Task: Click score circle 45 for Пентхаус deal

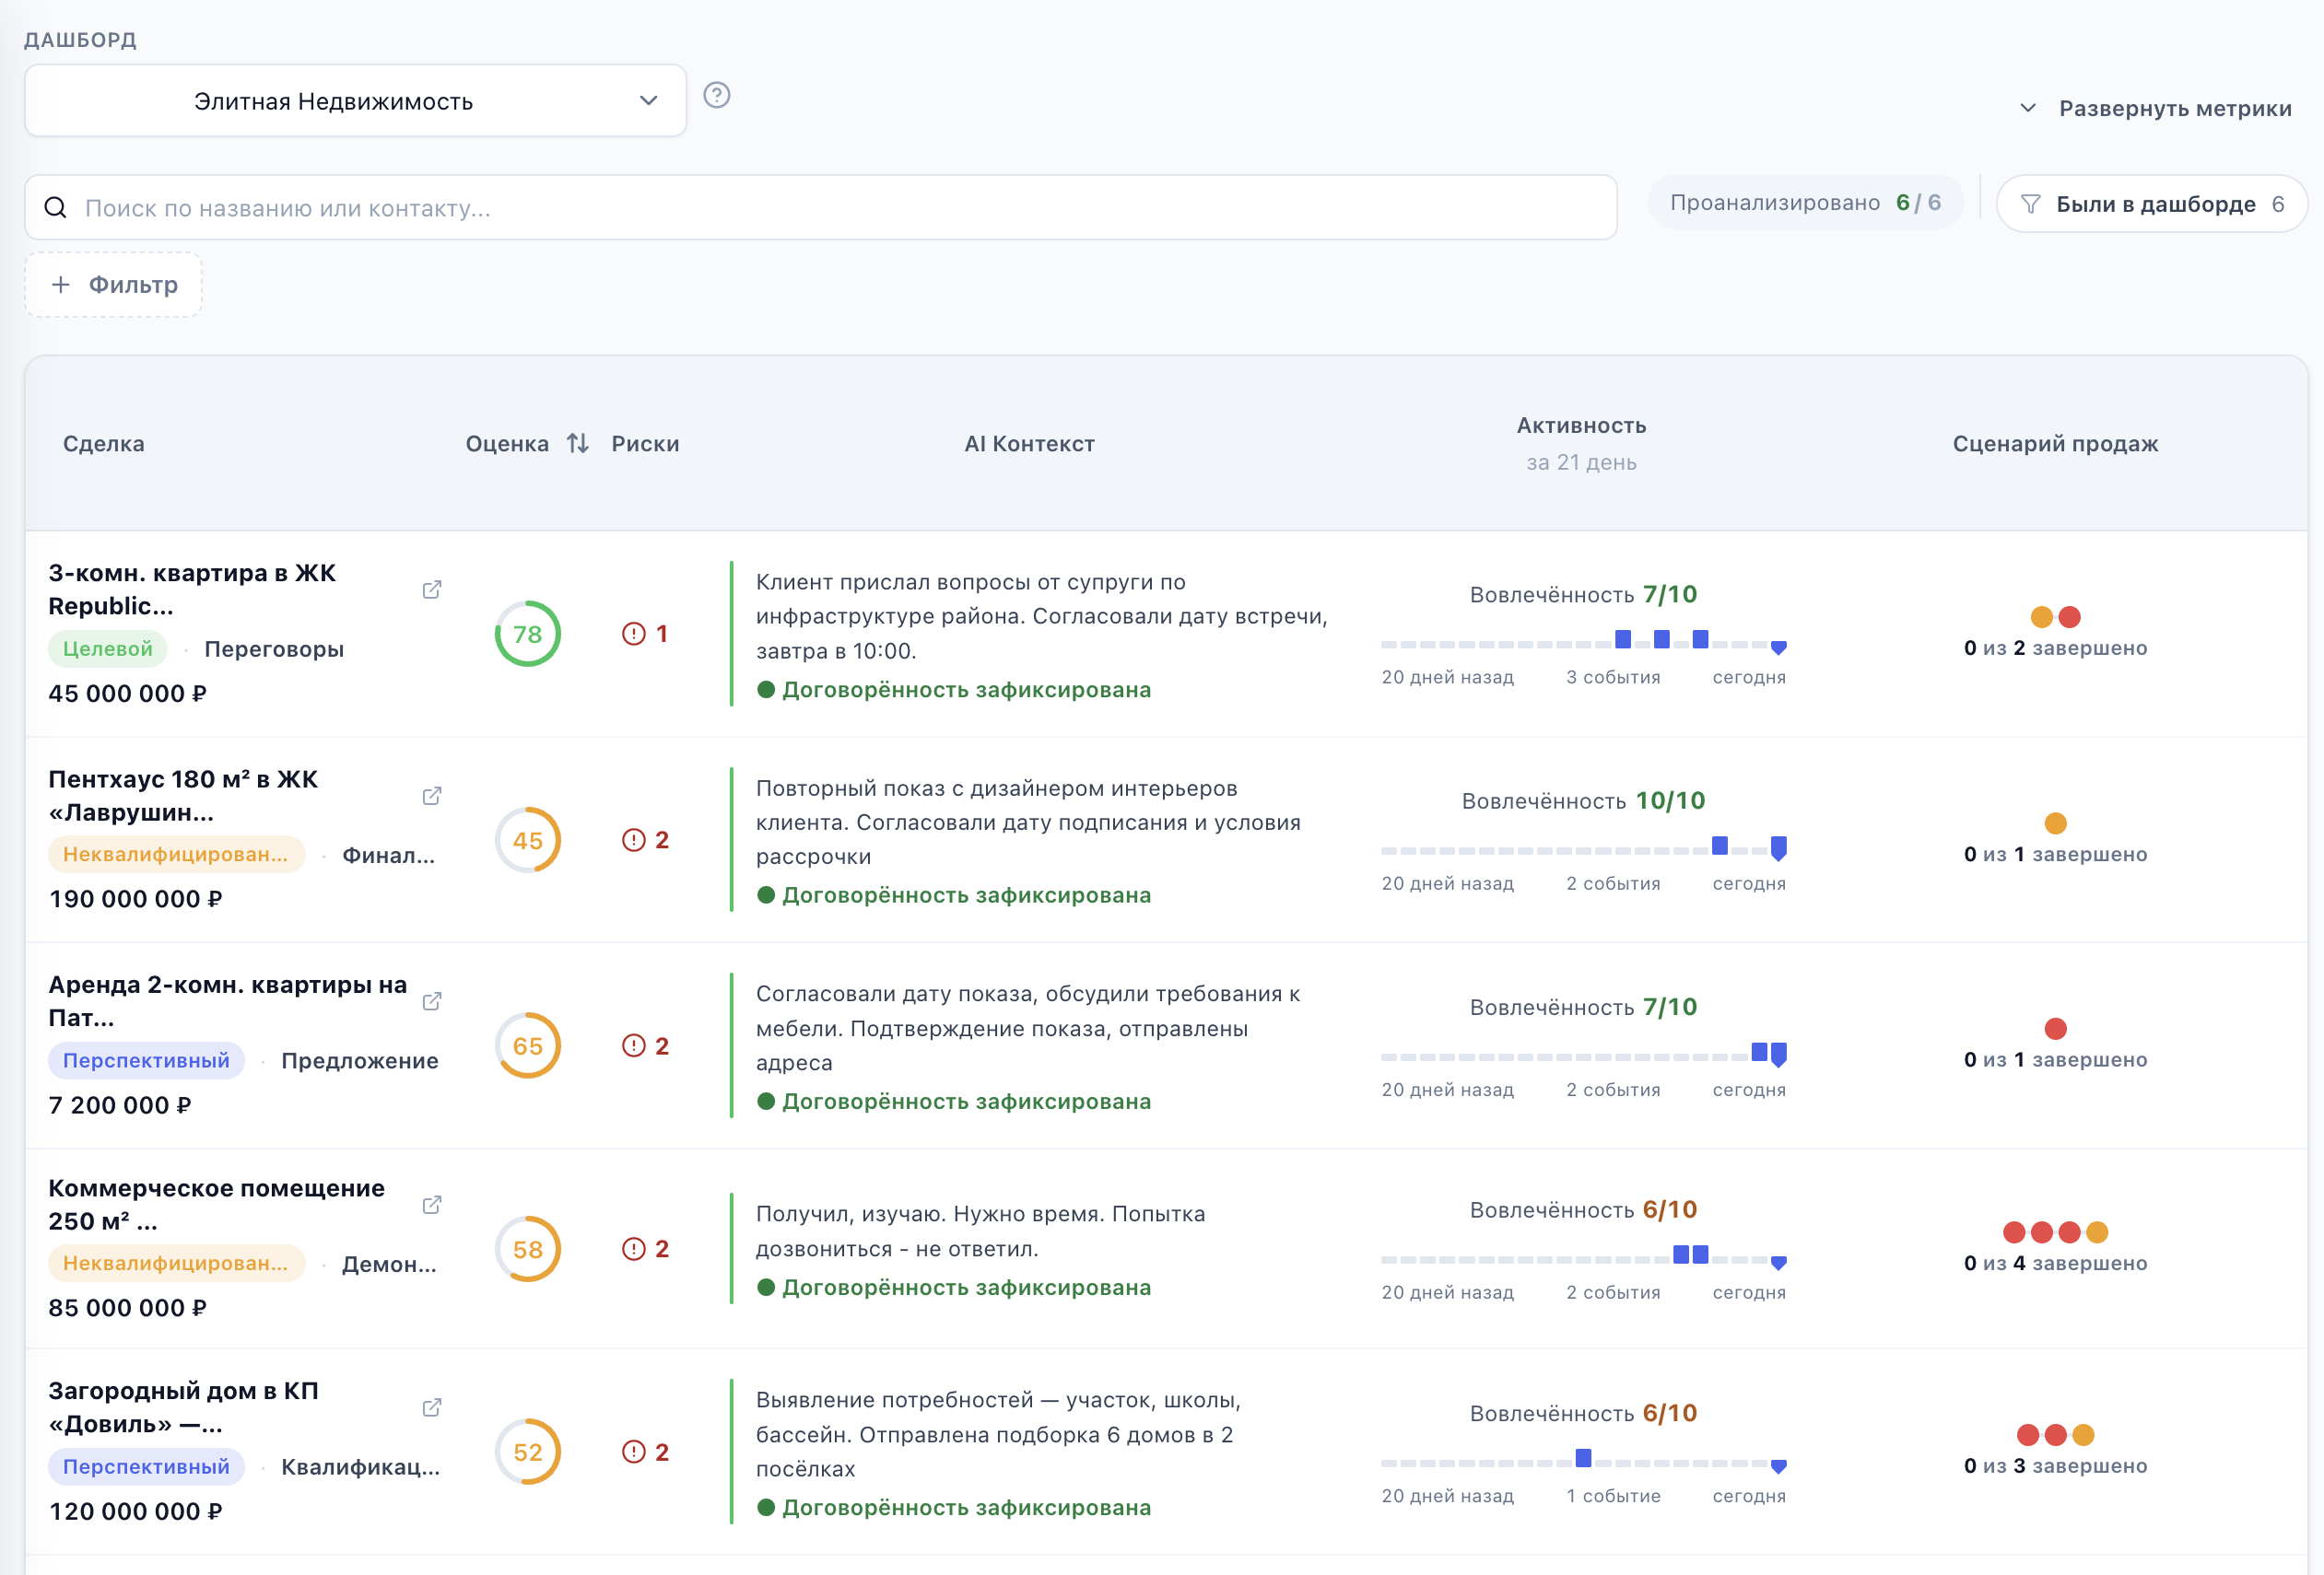Action: (528, 841)
